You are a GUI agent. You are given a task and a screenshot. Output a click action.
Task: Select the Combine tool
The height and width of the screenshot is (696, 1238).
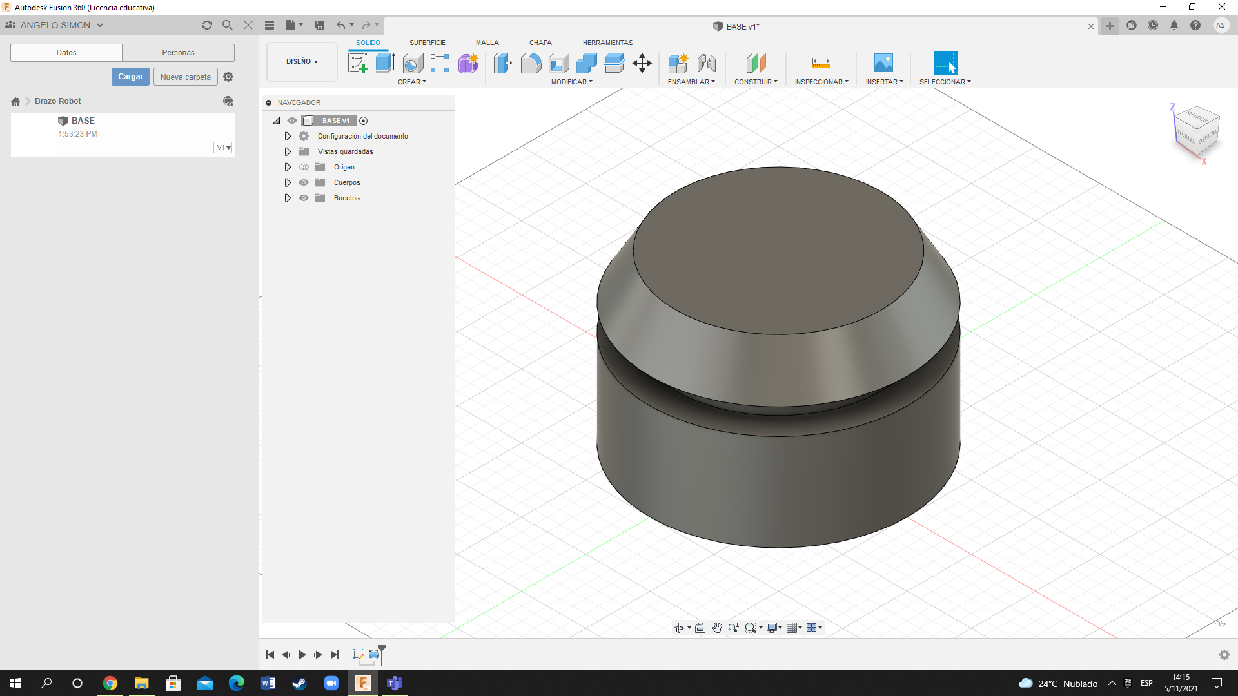pyautogui.click(x=587, y=63)
